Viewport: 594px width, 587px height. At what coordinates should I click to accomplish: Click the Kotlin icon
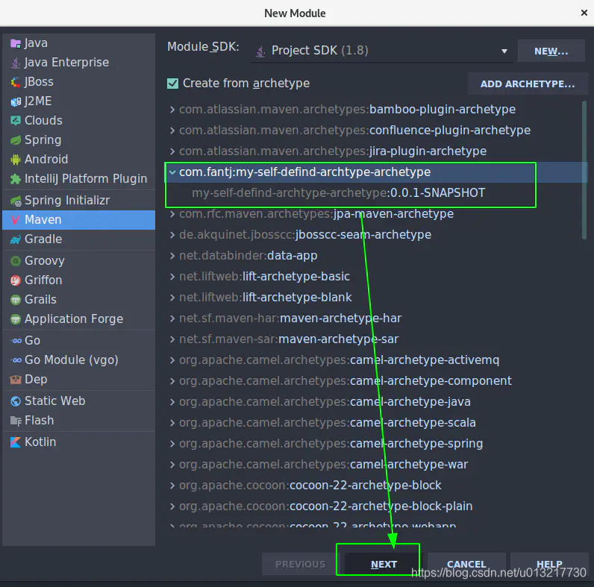pos(16,442)
